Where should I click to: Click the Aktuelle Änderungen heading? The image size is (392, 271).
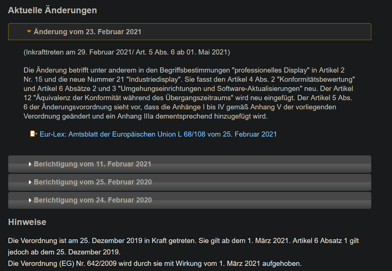(52, 10)
